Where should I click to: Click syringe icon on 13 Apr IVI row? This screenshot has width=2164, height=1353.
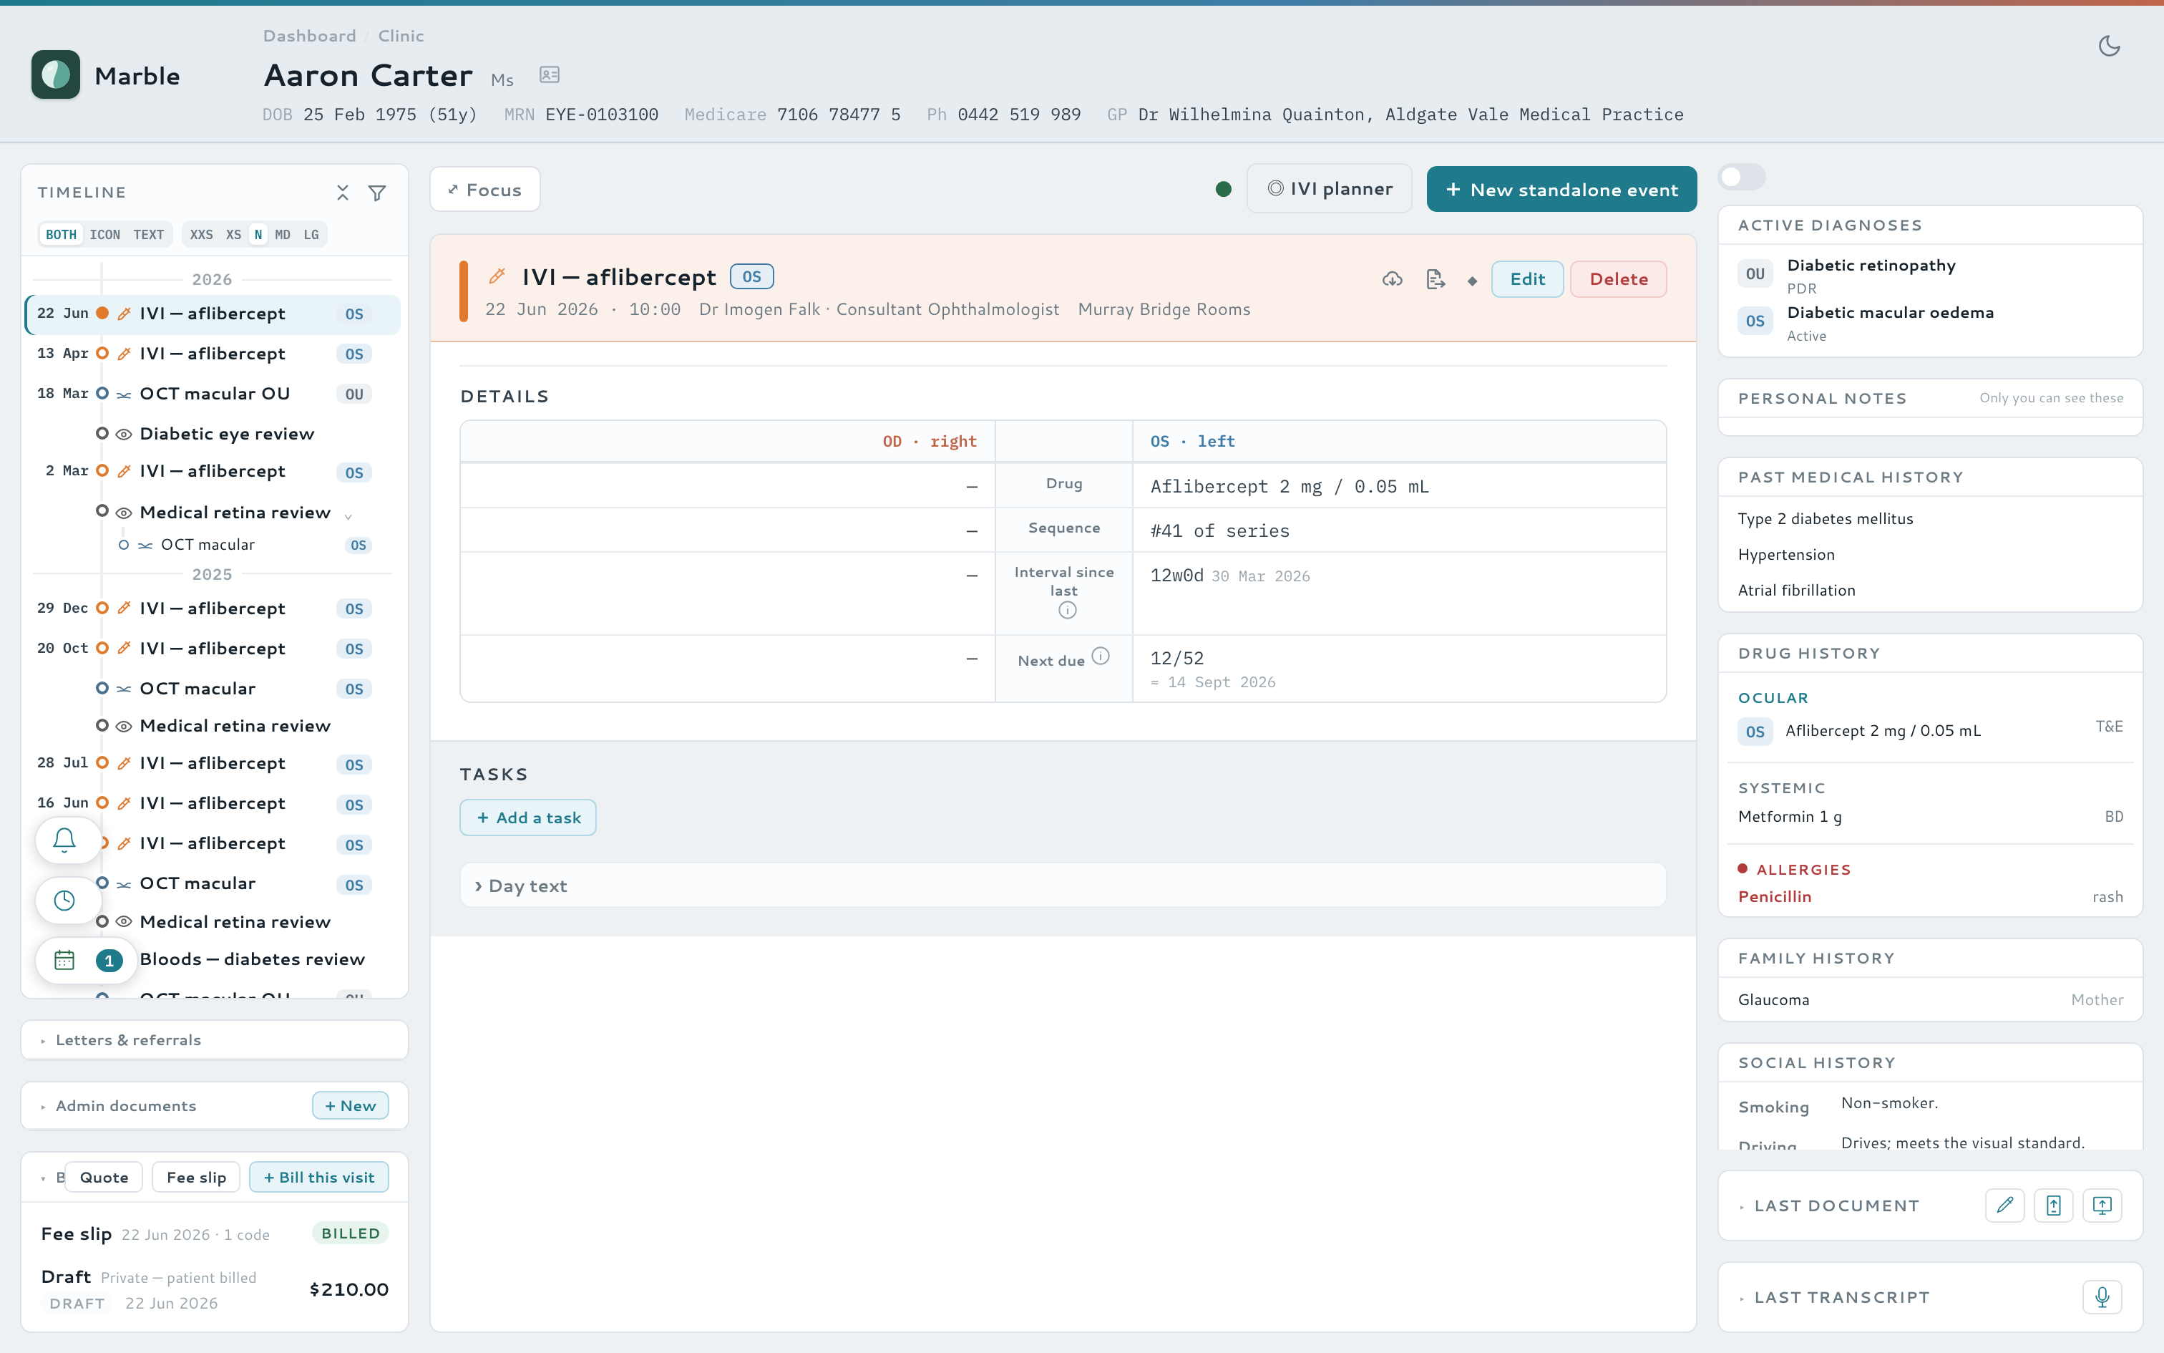(125, 354)
